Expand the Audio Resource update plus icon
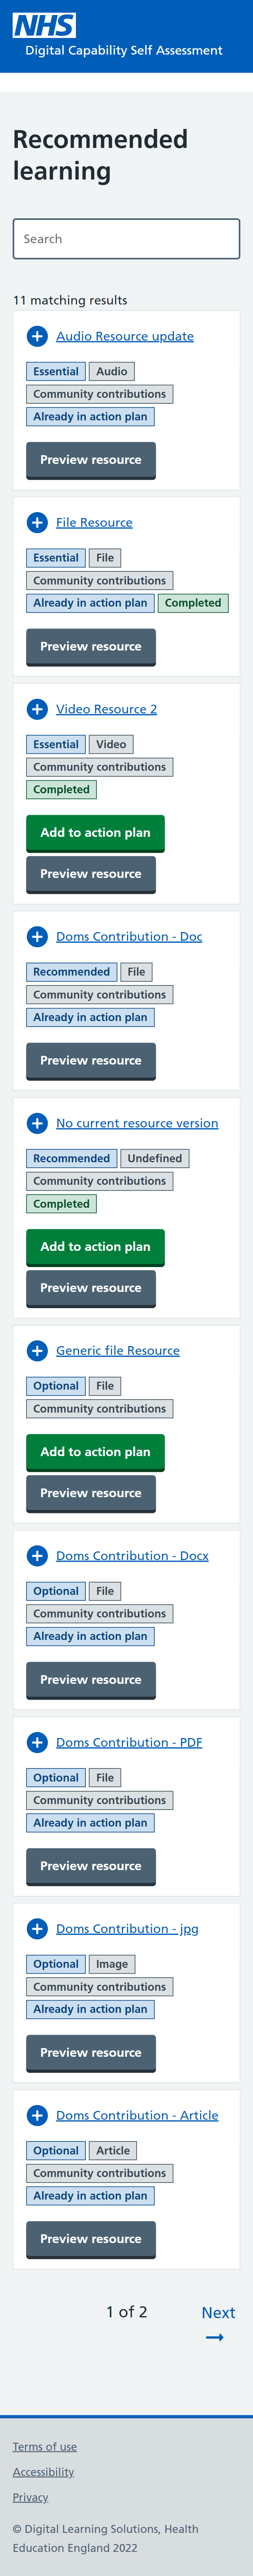This screenshot has height=2576, width=253. point(37,336)
